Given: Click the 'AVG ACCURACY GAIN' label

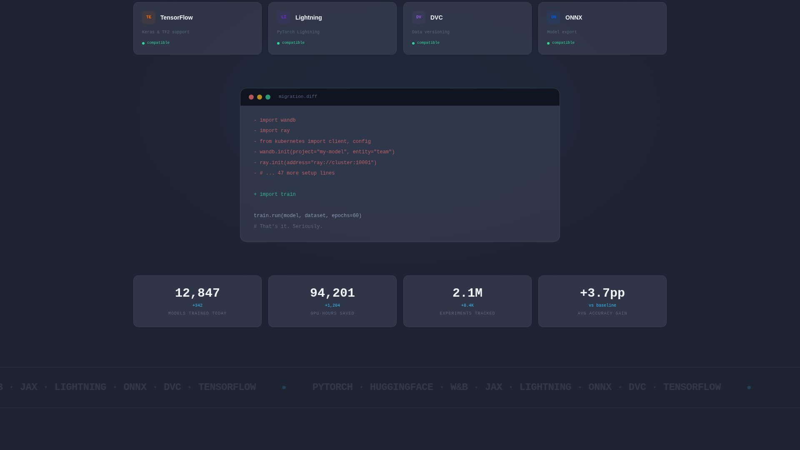Looking at the screenshot, I should [x=602, y=313].
